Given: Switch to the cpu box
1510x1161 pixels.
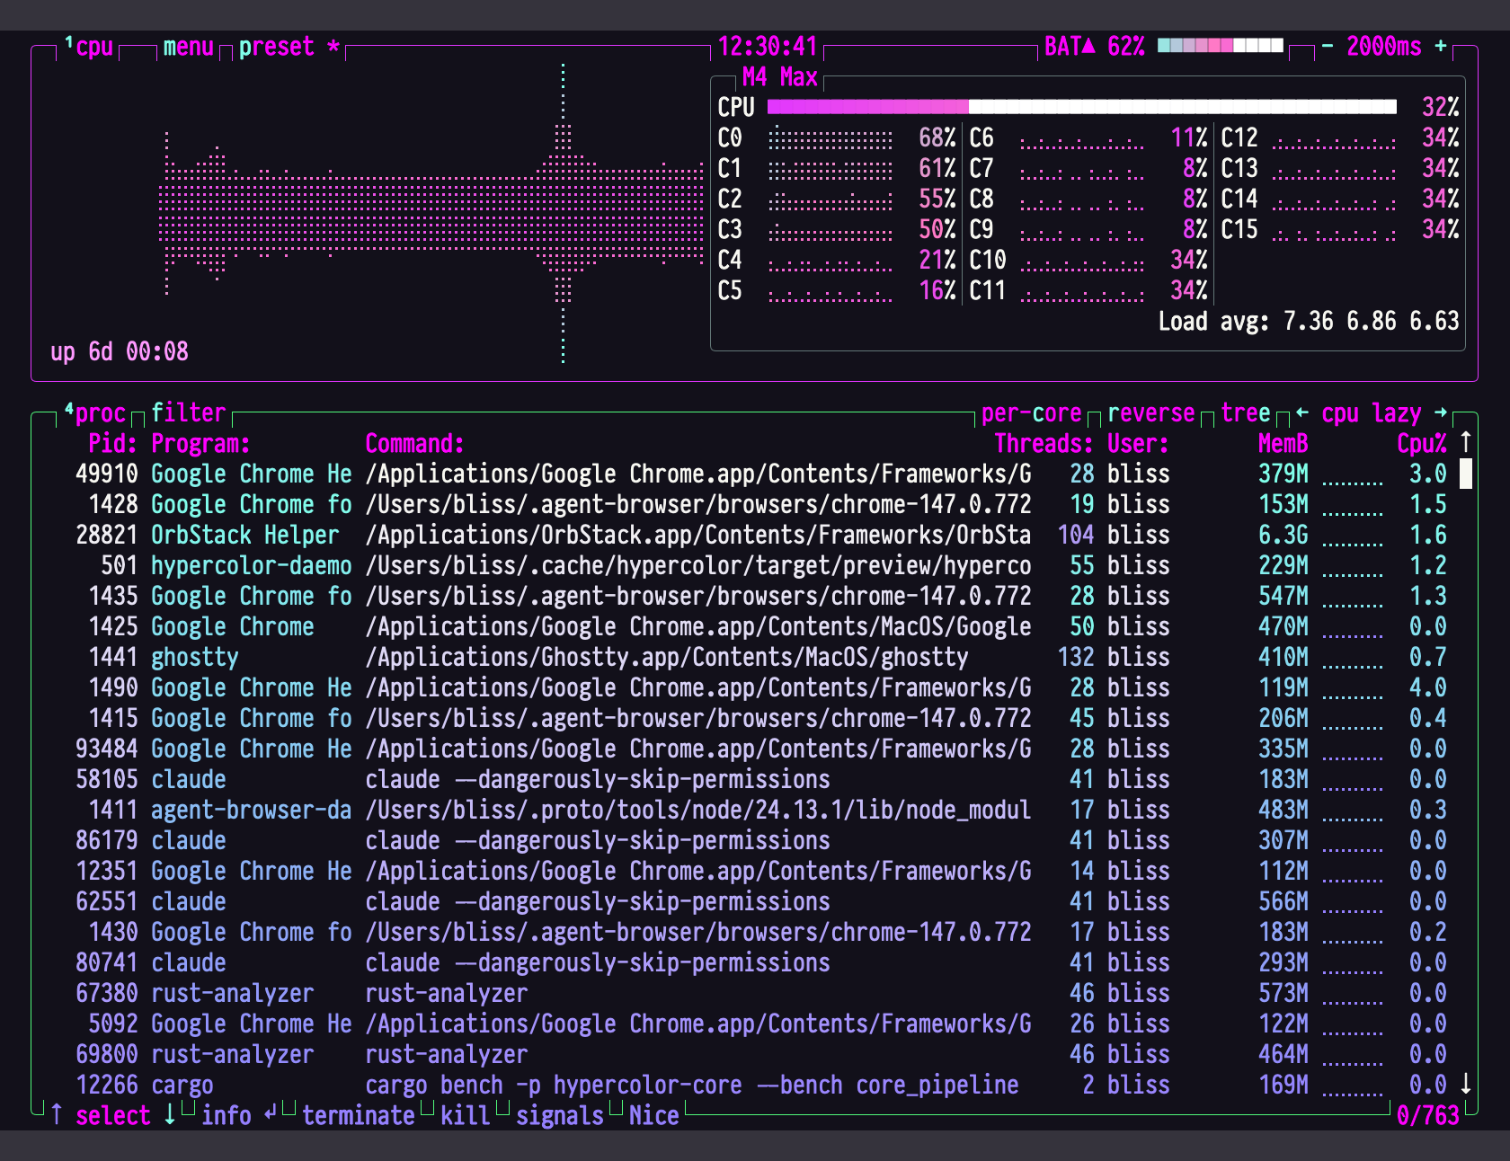Looking at the screenshot, I should pos(94,47).
